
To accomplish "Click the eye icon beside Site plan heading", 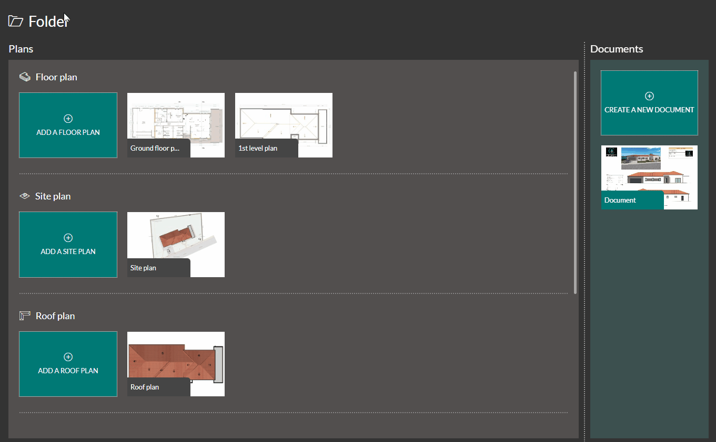I will pyautogui.click(x=24, y=195).
